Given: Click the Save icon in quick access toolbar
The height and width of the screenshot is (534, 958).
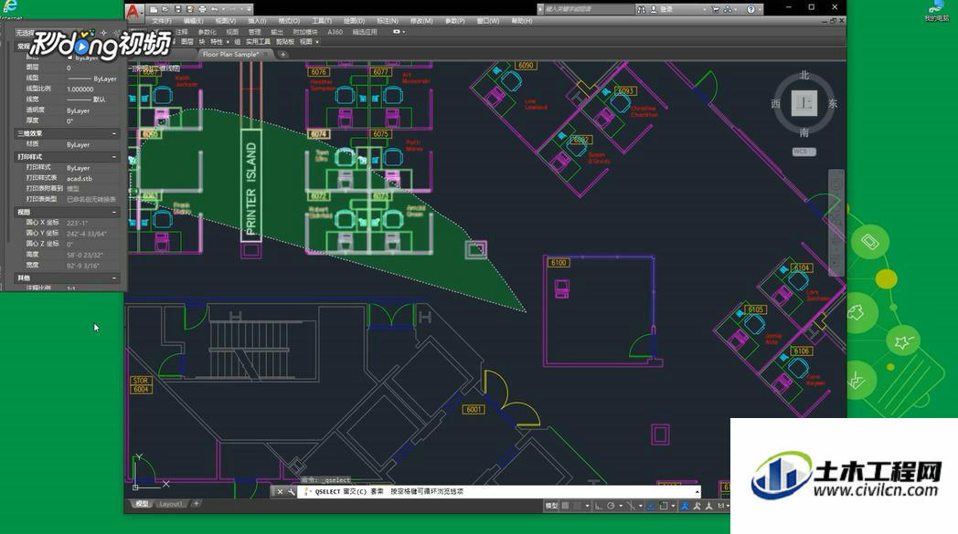Looking at the screenshot, I should click(x=177, y=9).
